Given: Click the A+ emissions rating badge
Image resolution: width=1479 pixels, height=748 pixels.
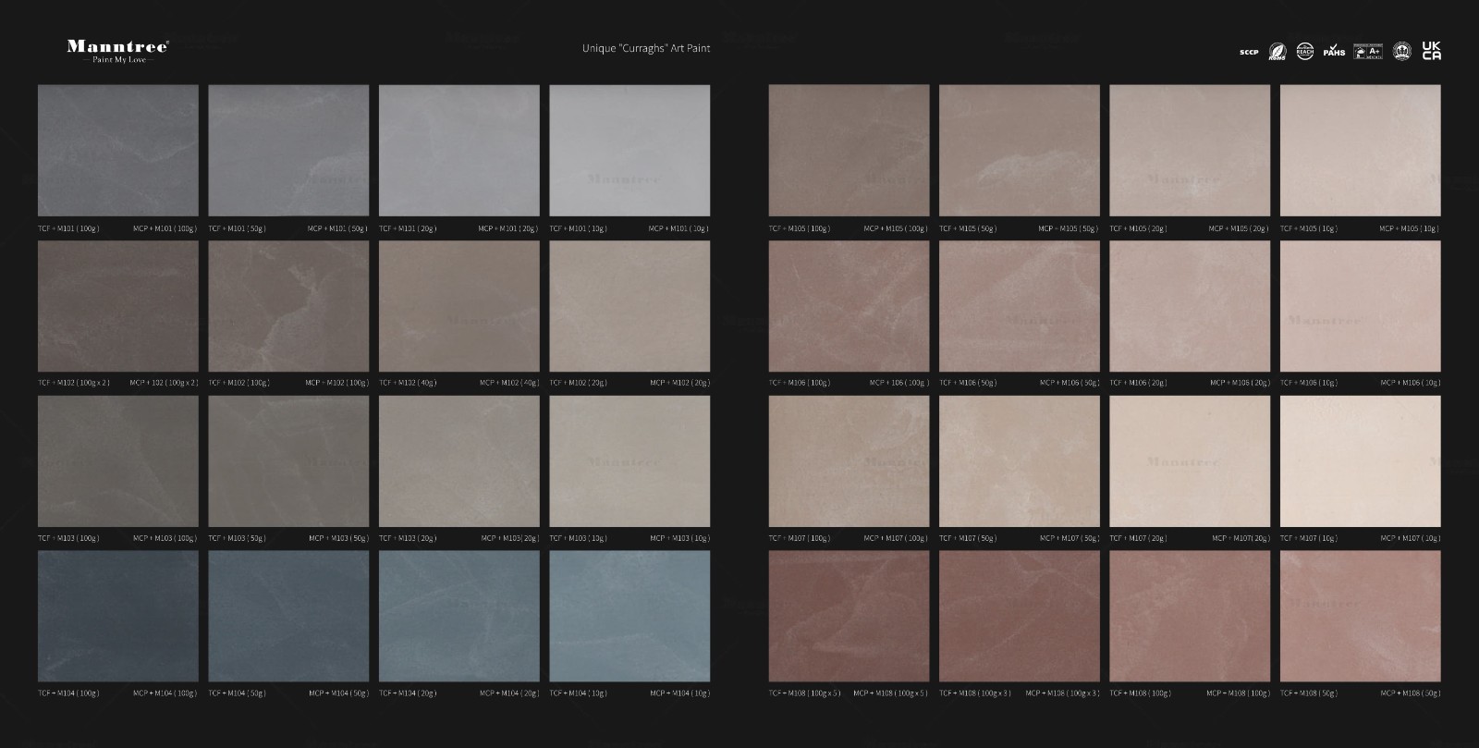Looking at the screenshot, I should [1368, 52].
